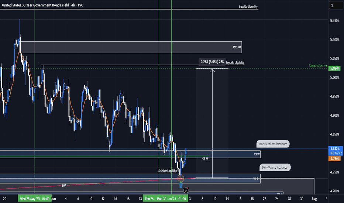Open the percent scale mode button

(x=332, y=5)
